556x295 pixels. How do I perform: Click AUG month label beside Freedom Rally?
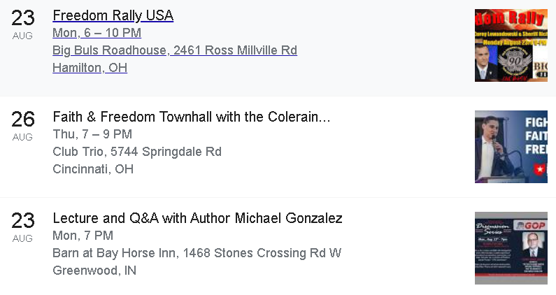22,36
